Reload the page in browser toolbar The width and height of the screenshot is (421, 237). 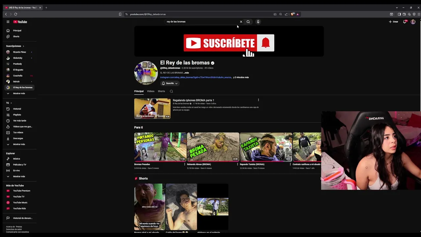click(15, 14)
